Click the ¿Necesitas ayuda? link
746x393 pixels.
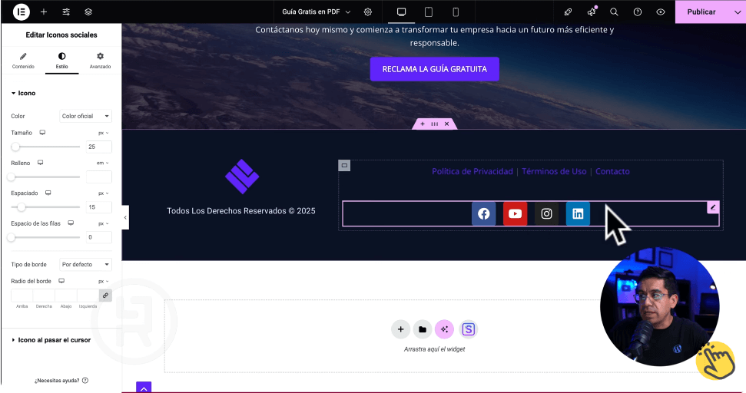click(x=61, y=380)
